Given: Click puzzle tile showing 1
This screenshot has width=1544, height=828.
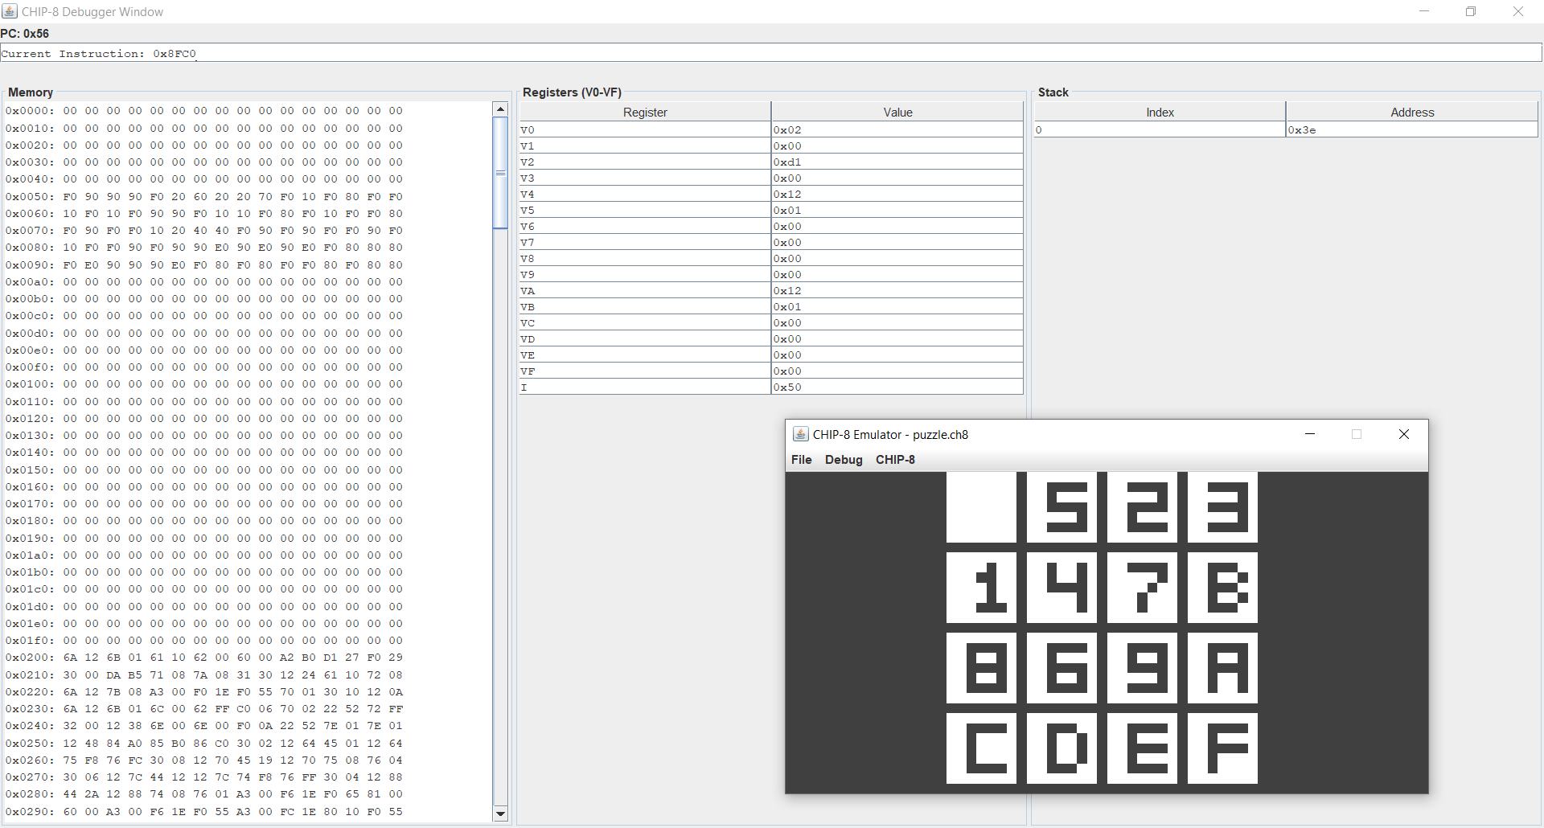Looking at the screenshot, I should tap(981, 588).
